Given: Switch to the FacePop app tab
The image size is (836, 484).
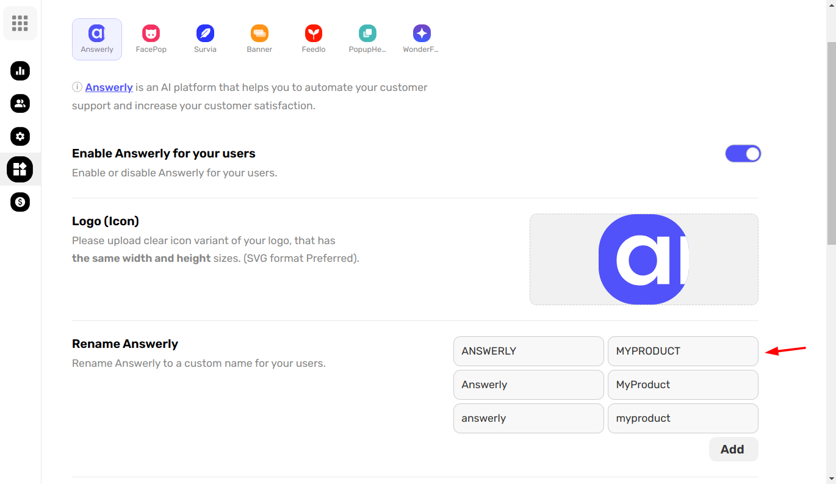Looking at the screenshot, I should 151,39.
